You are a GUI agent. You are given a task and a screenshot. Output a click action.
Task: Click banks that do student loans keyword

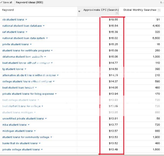point(20,143)
